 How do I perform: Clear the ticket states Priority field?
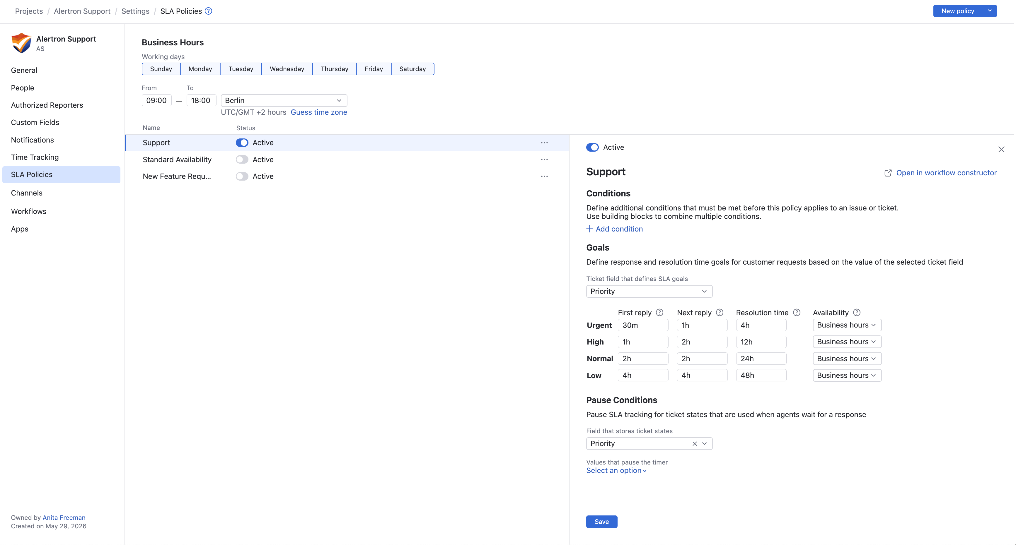tap(695, 444)
